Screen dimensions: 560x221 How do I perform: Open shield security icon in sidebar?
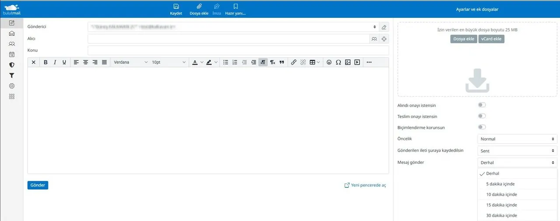(12, 65)
